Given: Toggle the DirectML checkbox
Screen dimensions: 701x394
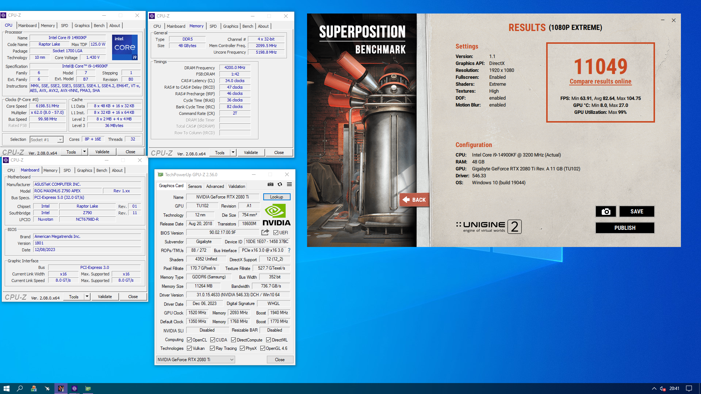Looking at the screenshot, I should tap(268, 340).
